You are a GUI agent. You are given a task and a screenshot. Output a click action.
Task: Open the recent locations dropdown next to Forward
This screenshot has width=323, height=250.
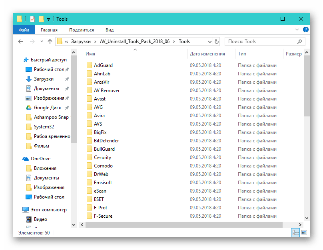click(x=41, y=41)
